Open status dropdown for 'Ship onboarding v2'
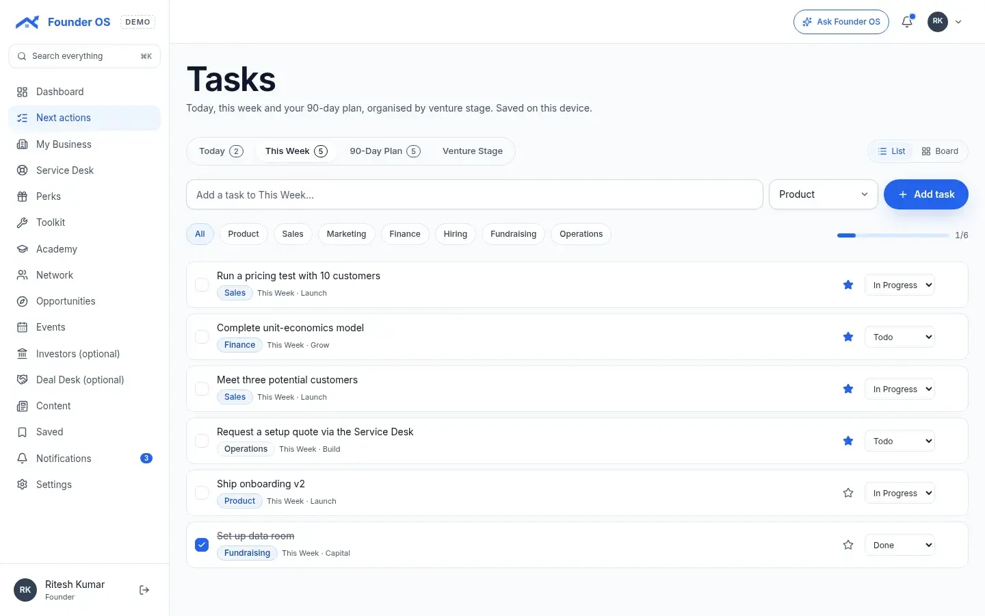985x616 pixels. point(899,493)
